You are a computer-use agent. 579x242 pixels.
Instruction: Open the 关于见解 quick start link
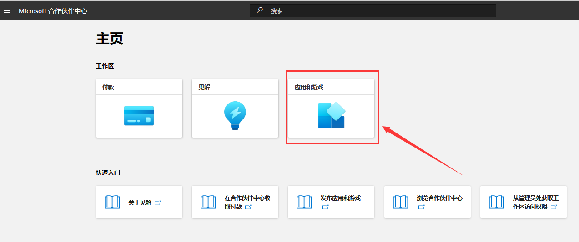click(x=140, y=202)
